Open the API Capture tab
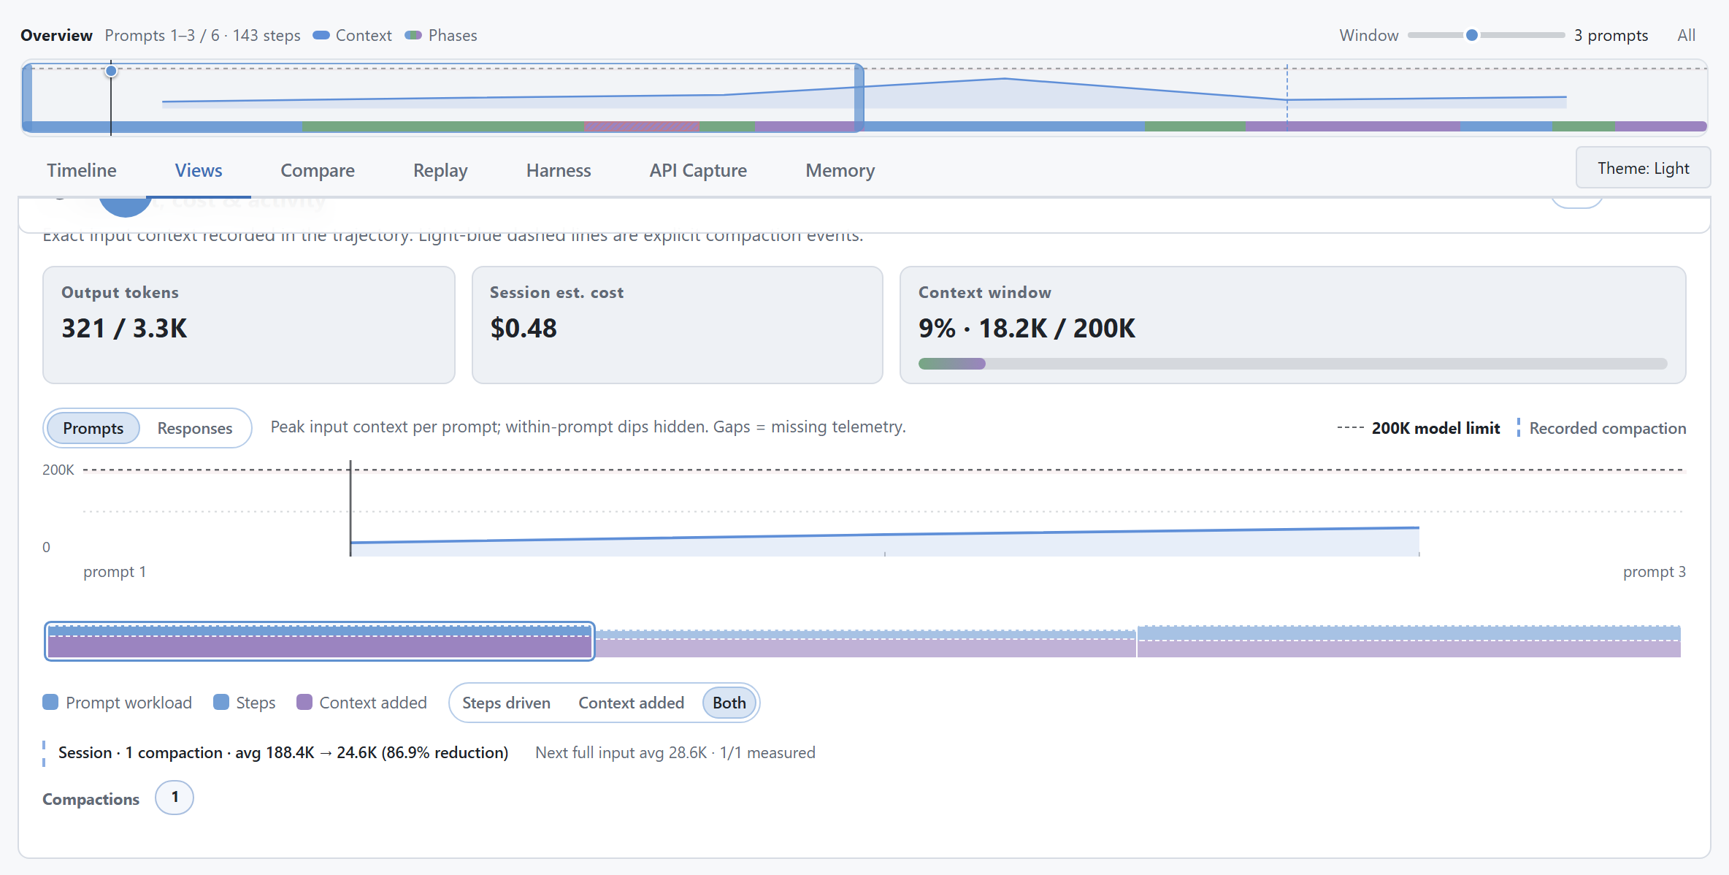Screen dimensions: 1729x875 (x=698, y=170)
